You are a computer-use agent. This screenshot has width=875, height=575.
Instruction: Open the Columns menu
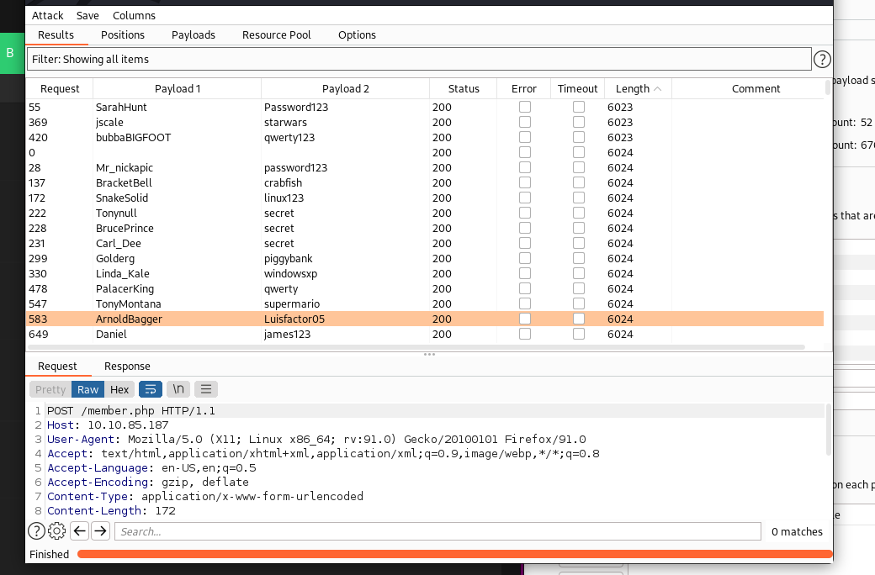(134, 15)
